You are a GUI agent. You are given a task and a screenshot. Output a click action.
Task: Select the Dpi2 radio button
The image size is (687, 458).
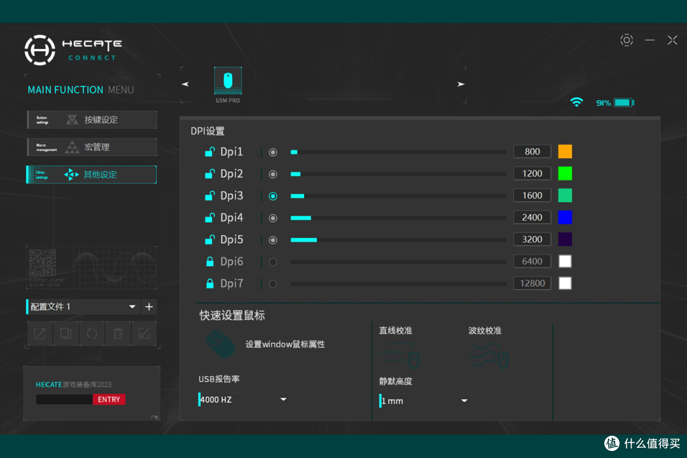(272, 174)
